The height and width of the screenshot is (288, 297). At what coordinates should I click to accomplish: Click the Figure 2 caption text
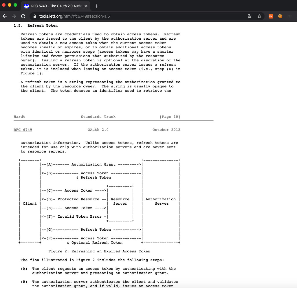99,251
